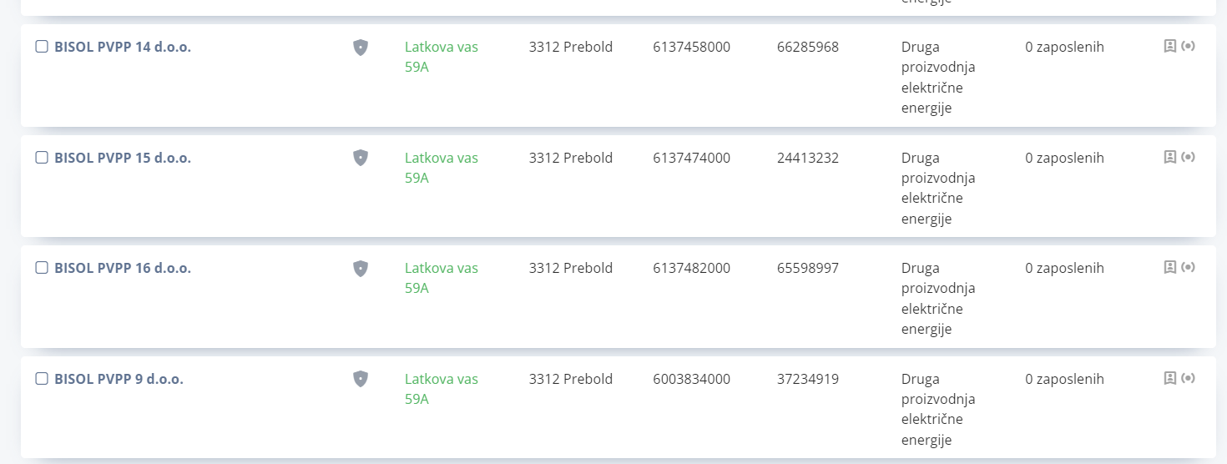This screenshot has width=1227, height=464.
Task: Tick the checkbox for BISOL PVPP 14 d.o.o.
Action: tap(42, 47)
